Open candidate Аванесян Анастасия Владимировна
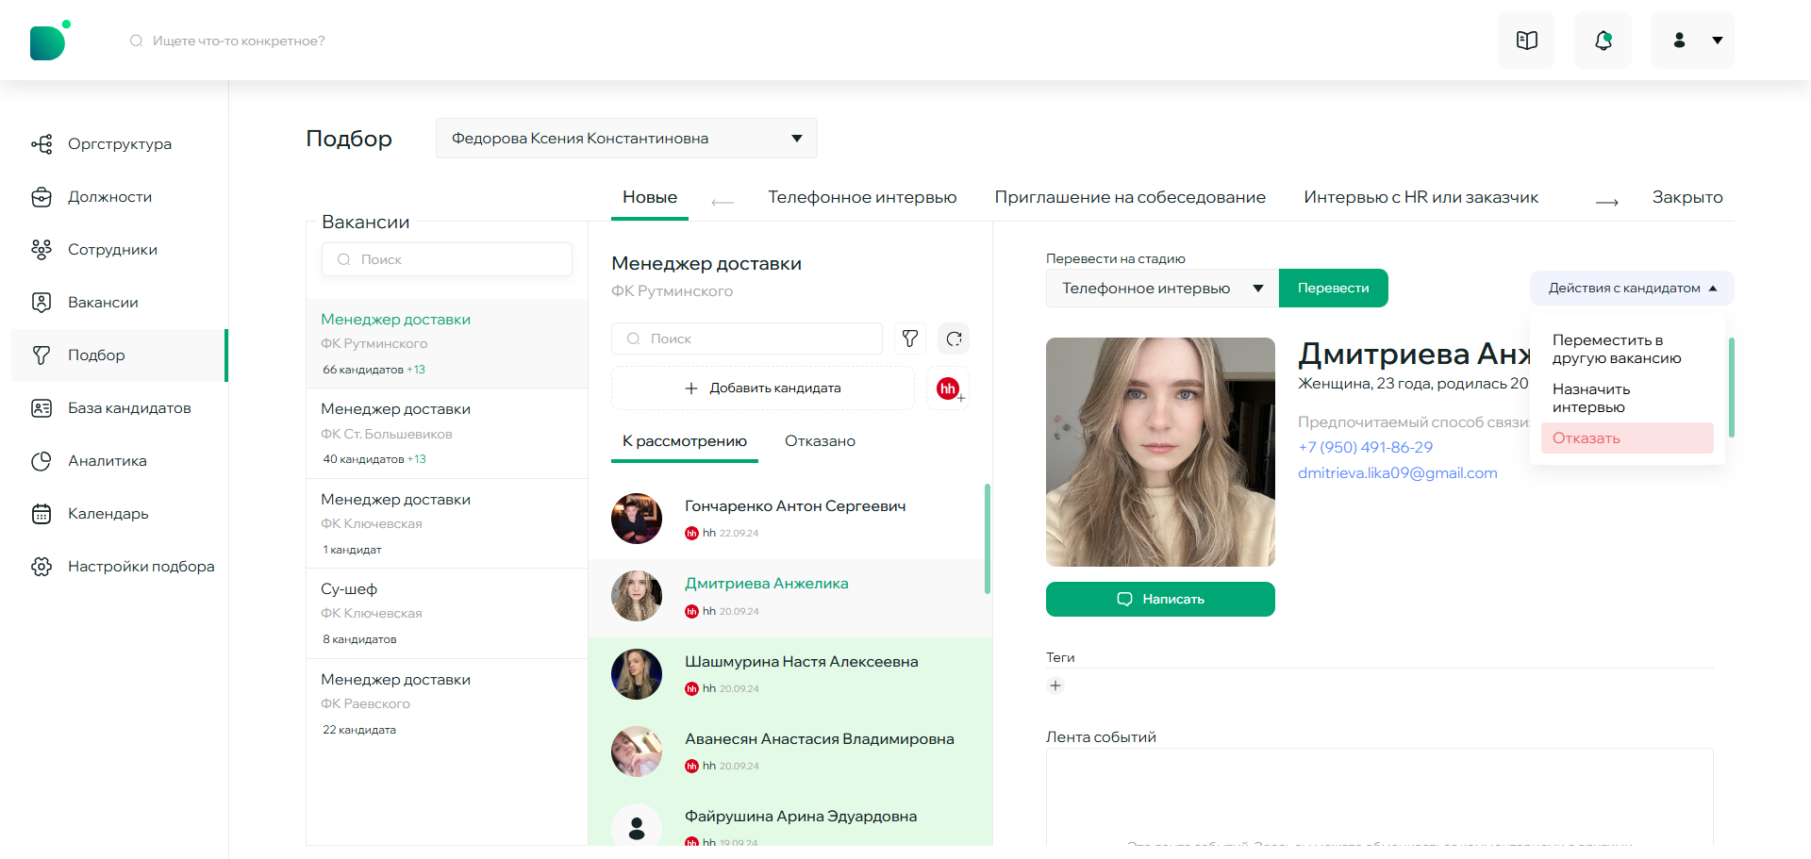The image size is (1811, 859). (x=790, y=752)
